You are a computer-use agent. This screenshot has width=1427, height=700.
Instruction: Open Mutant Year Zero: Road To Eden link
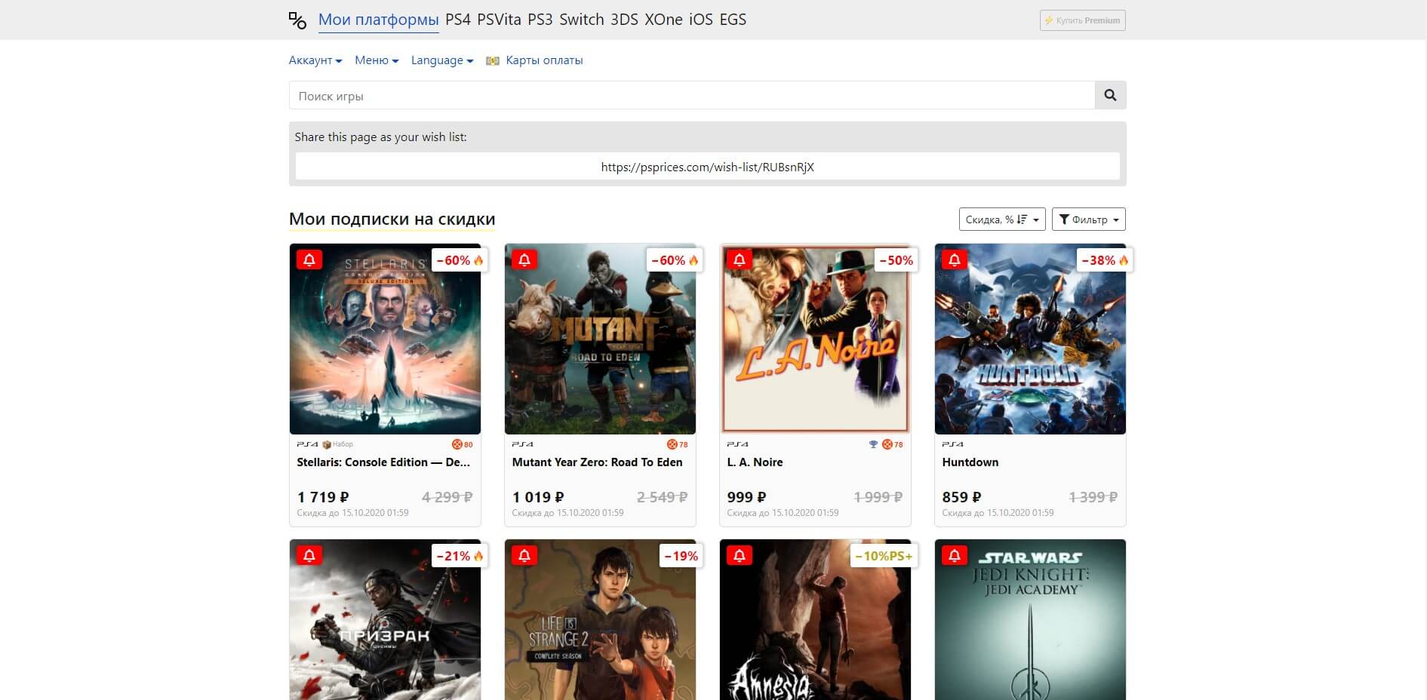coord(598,462)
